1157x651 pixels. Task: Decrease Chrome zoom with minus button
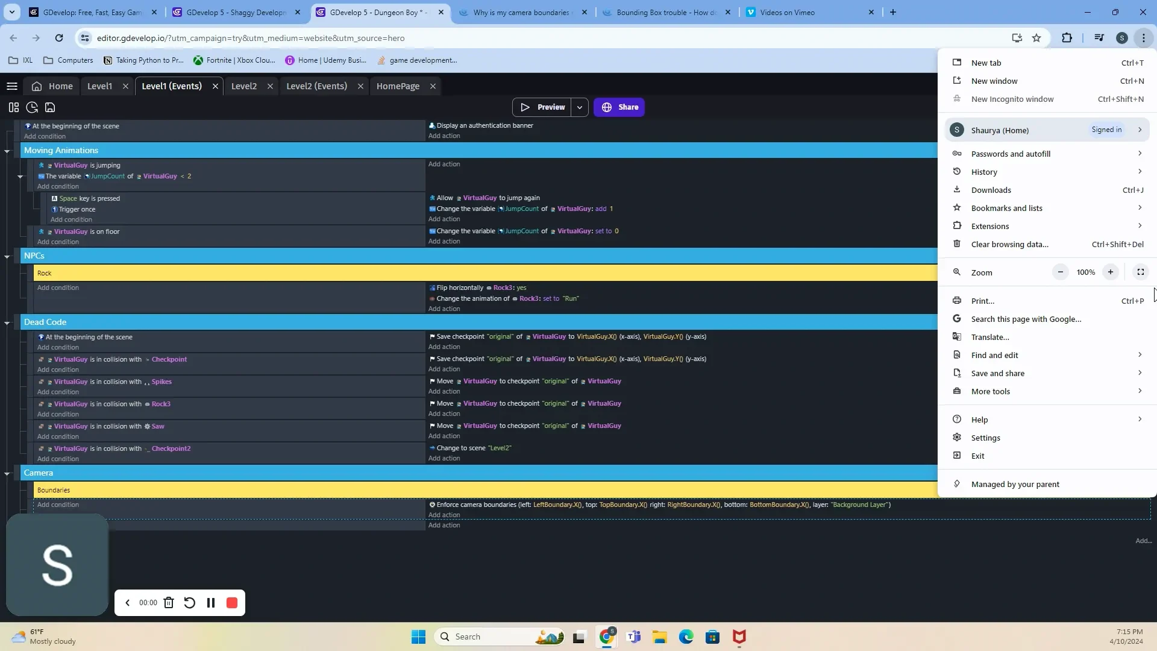[1060, 272]
